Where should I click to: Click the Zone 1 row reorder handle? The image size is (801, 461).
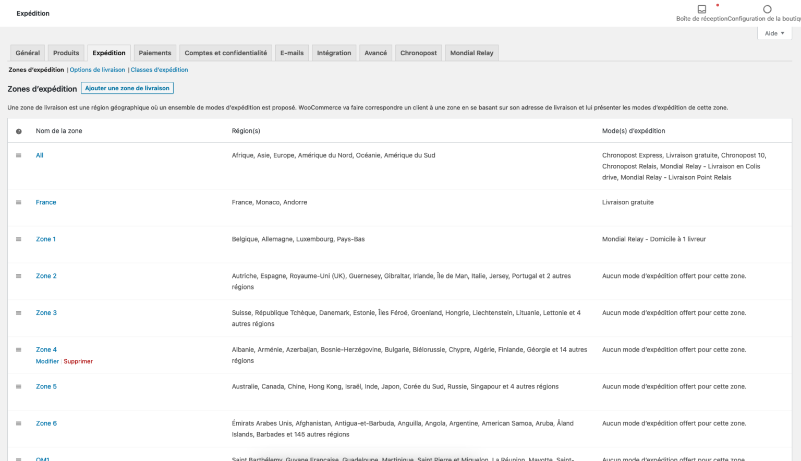pos(19,239)
